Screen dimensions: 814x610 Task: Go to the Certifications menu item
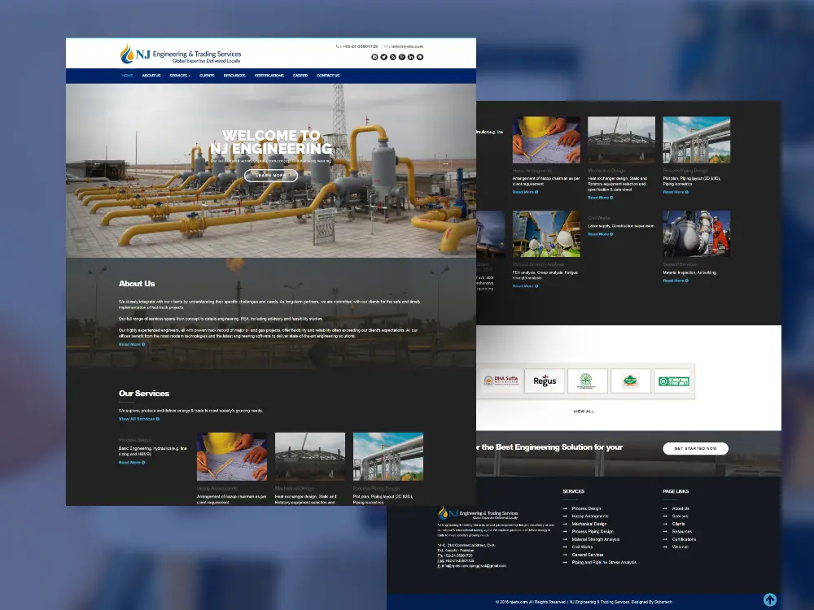[x=269, y=76]
